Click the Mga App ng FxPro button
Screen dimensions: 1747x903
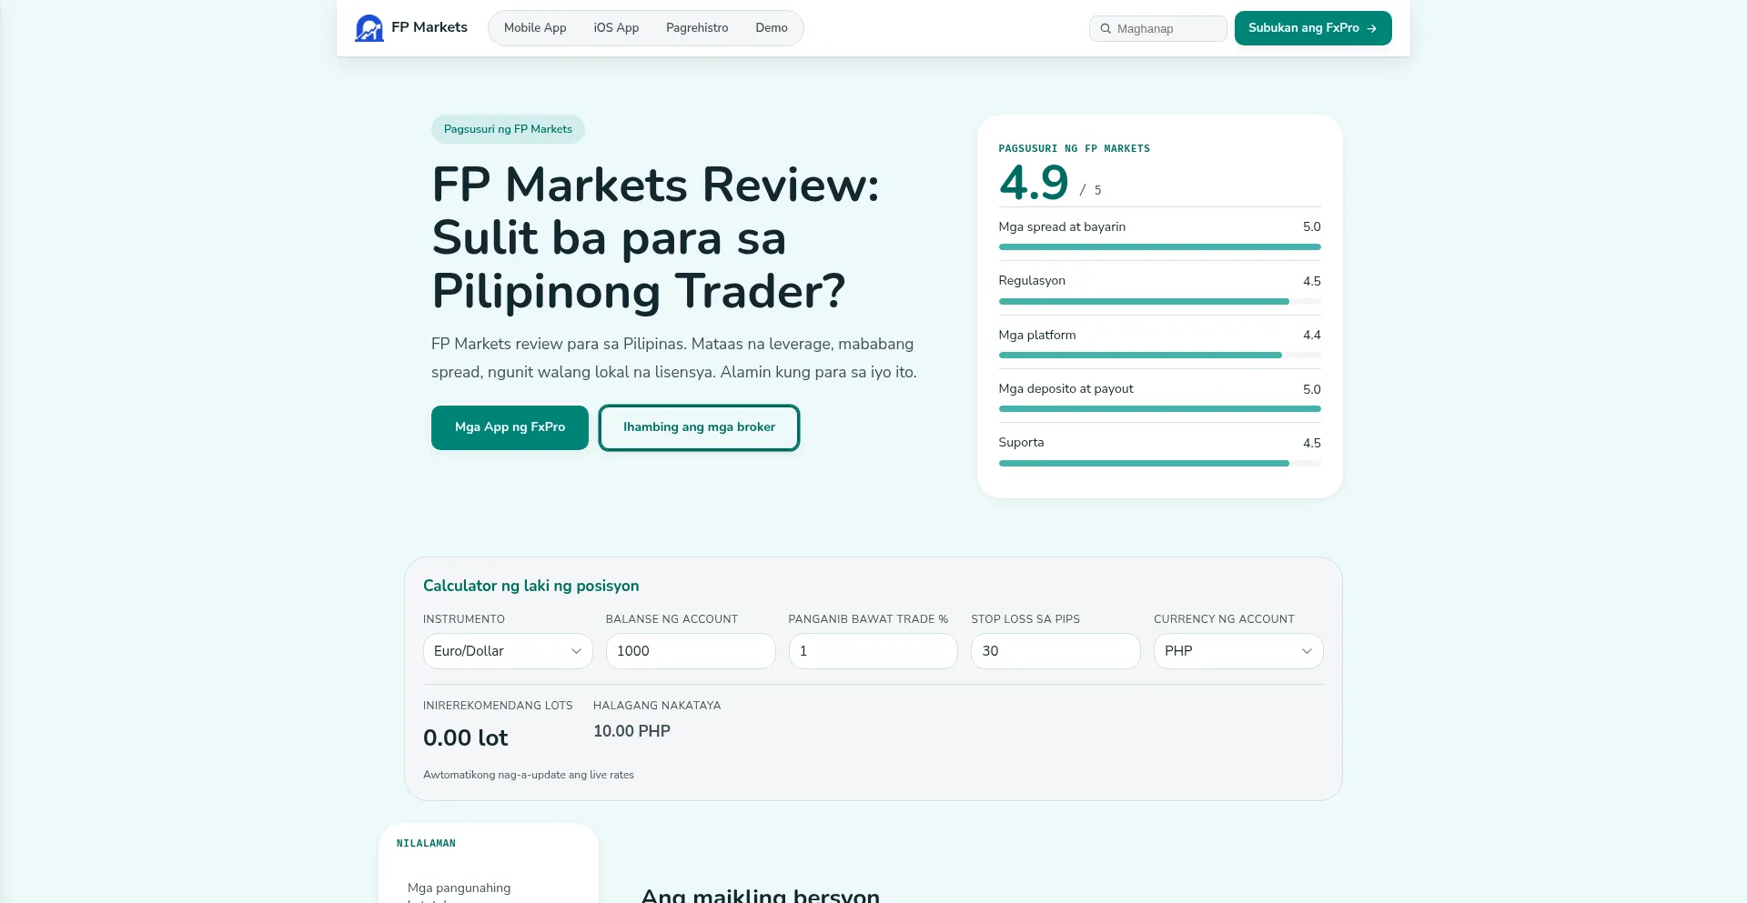tap(510, 427)
